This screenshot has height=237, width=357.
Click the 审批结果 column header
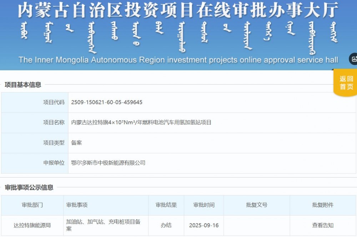tap(166, 205)
